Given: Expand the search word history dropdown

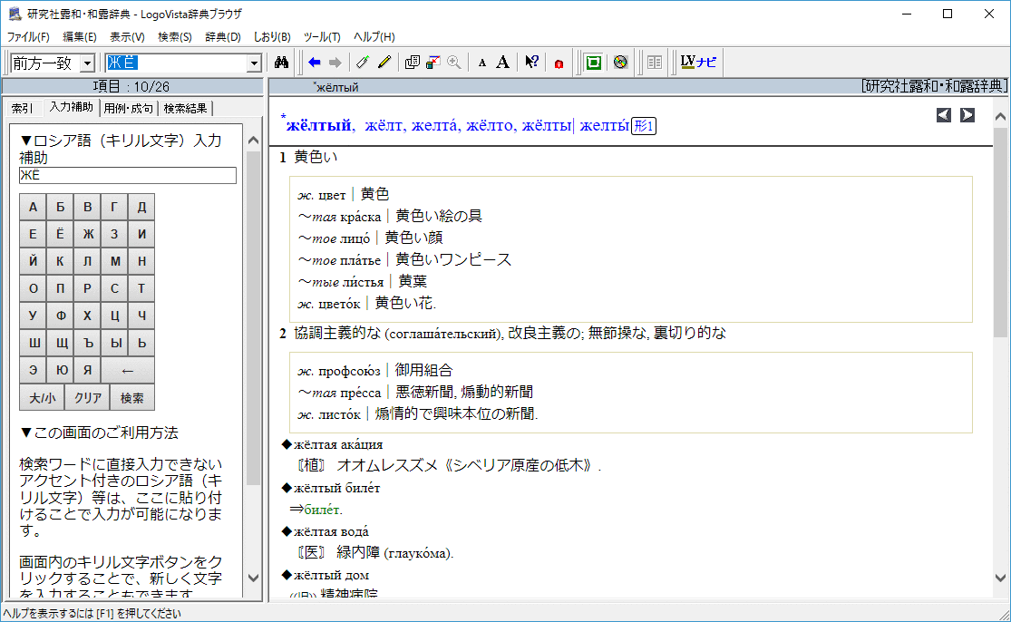Looking at the screenshot, I should pos(254,63).
